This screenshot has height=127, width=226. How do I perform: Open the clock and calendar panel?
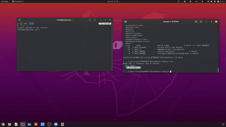[x=113, y=1]
